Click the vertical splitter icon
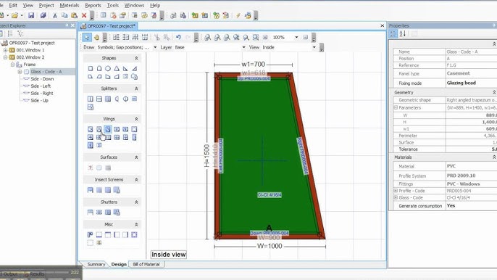Image resolution: width=497 pixels, height=280 pixels. tap(91, 99)
